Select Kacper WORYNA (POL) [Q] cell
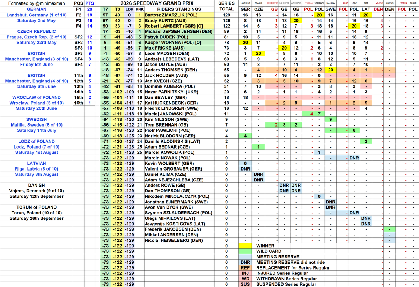419x287 pixels. 179,42
